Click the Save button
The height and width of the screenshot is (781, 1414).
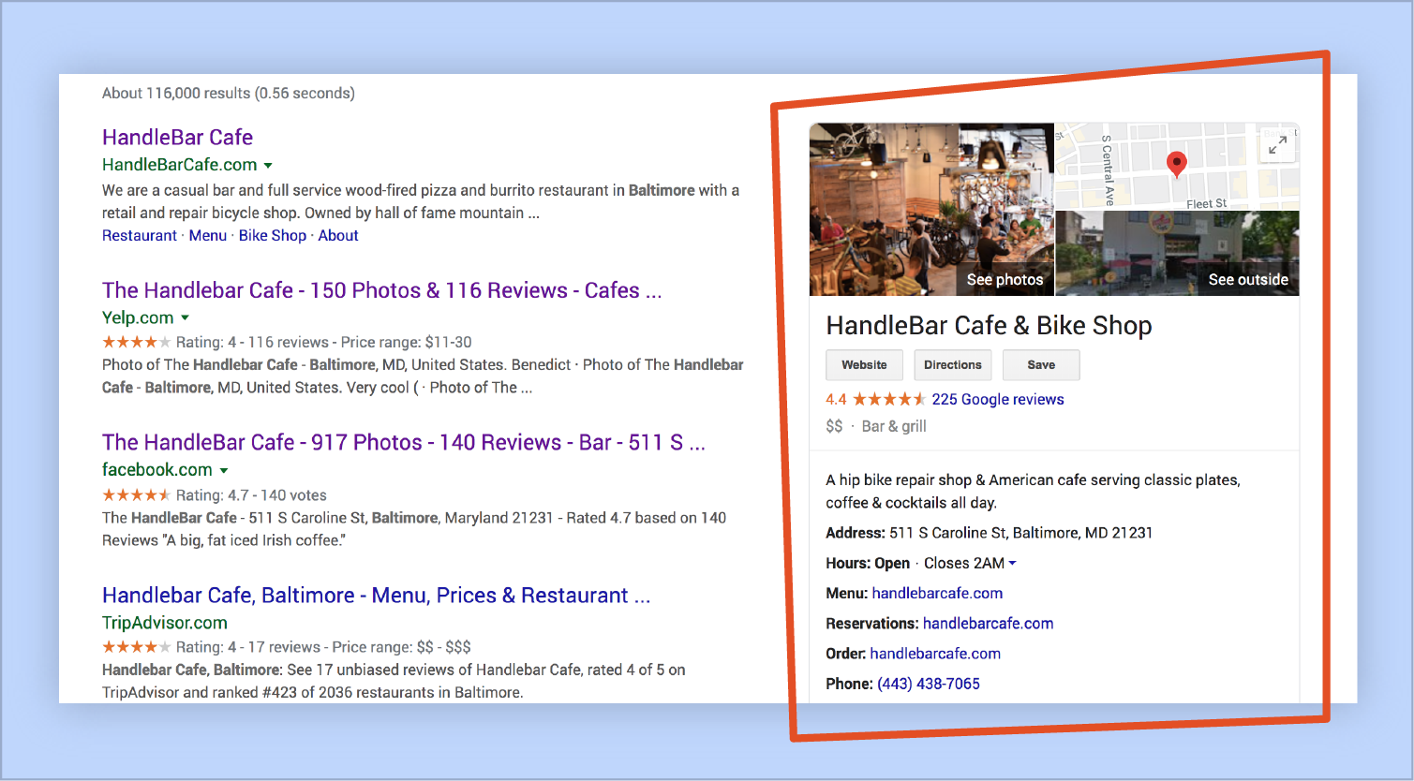tap(1041, 365)
